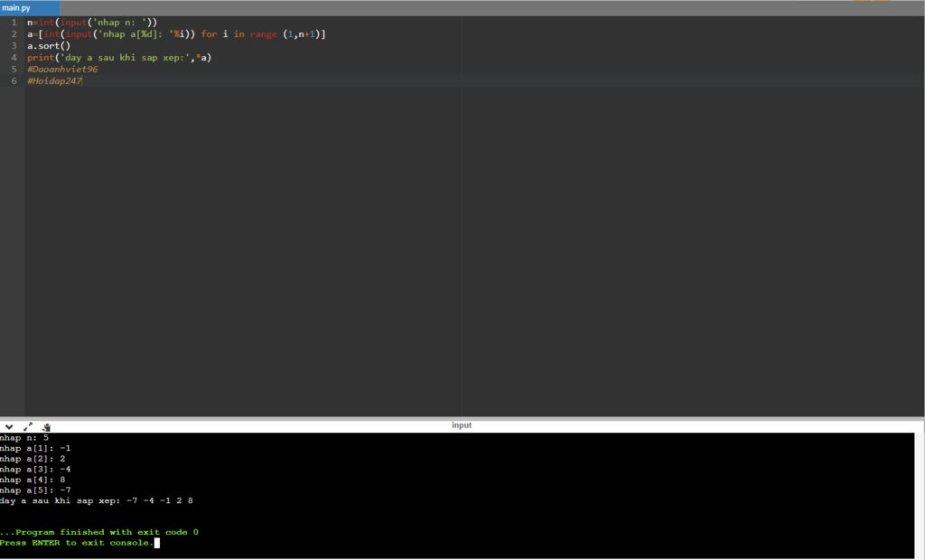Select the input console tab label
The width and height of the screenshot is (925, 560).
pos(462,425)
